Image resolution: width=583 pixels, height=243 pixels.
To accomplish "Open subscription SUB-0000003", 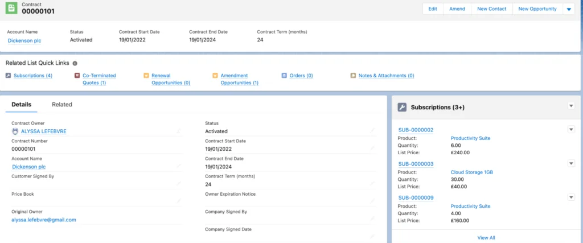I will [416, 164].
